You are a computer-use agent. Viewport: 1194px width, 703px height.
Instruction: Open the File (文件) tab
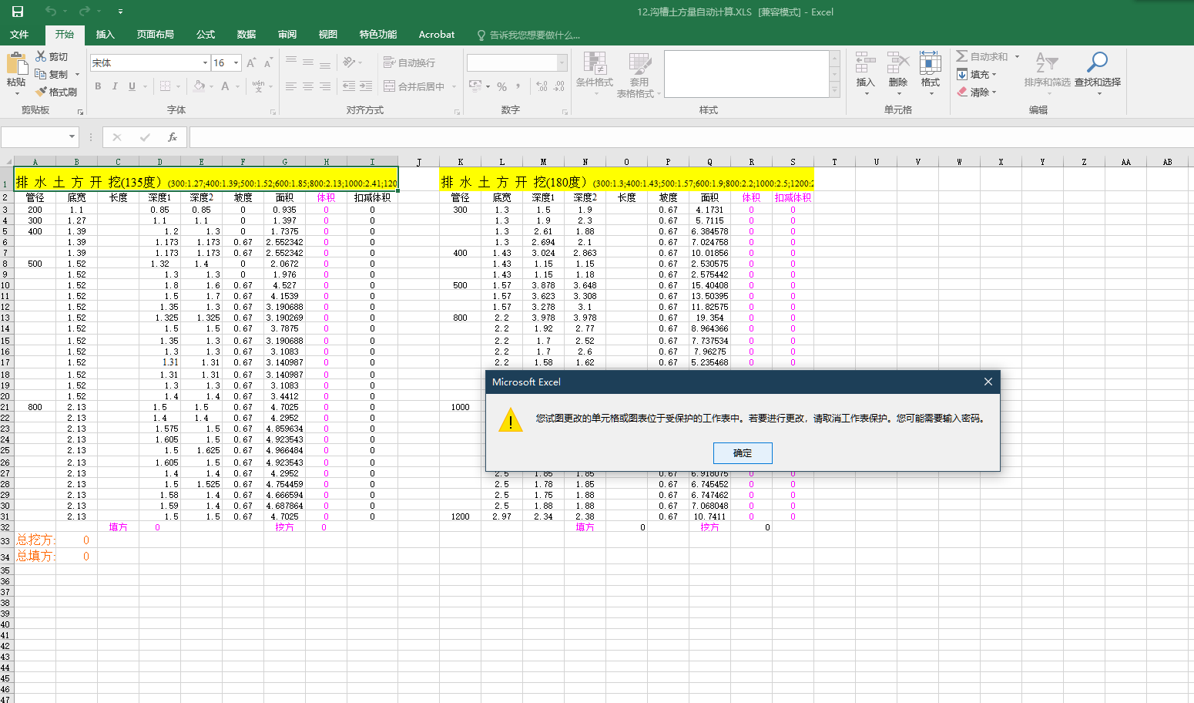click(x=19, y=34)
